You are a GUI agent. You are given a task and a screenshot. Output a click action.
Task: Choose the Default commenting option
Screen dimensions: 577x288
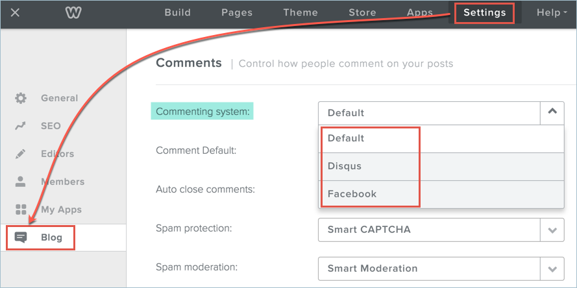(x=346, y=138)
